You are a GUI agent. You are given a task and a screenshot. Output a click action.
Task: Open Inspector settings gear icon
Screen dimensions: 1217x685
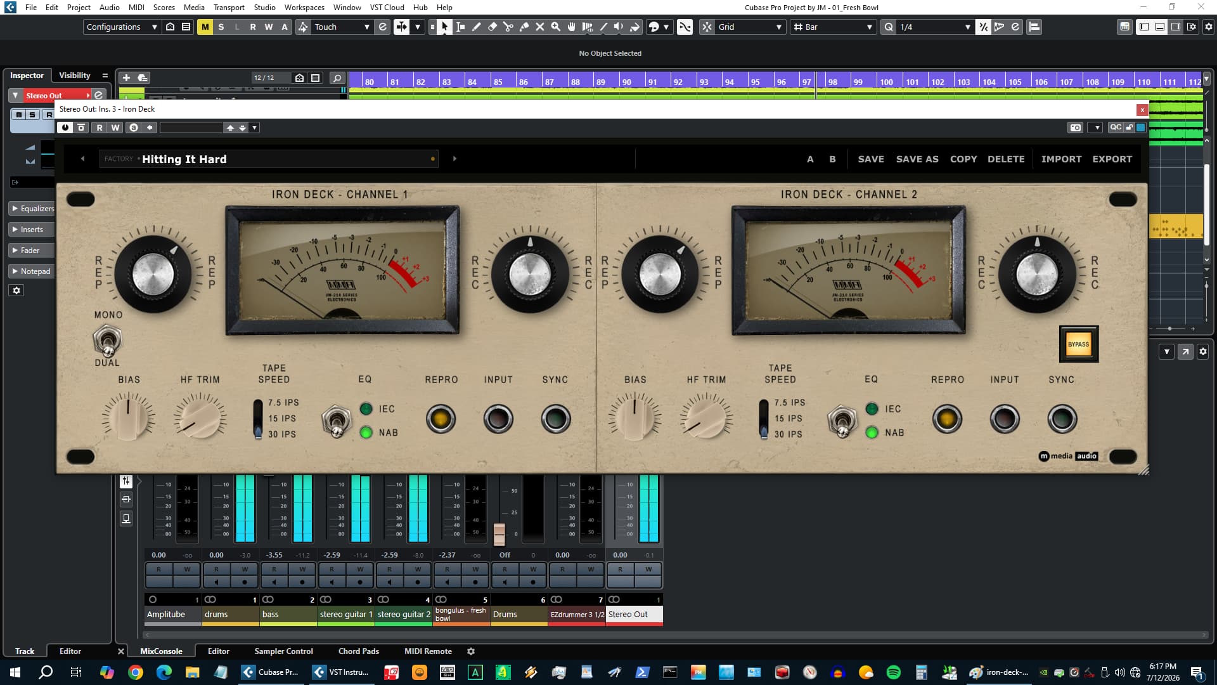(17, 290)
